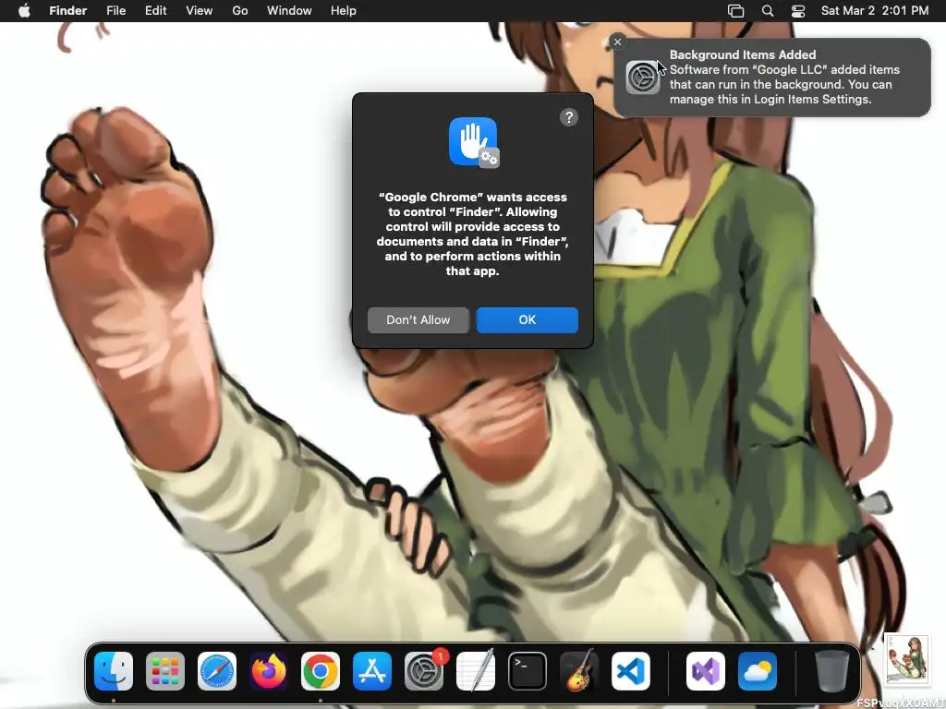
Task: Open the Go menu
Action: (240, 11)
